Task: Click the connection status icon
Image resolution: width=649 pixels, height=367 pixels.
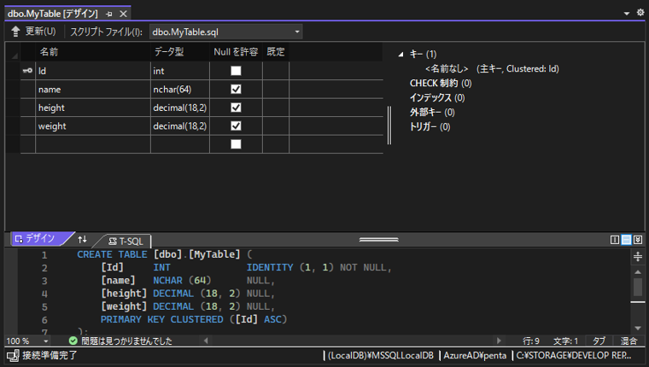Action: pyautogui.click(x=13, y=356)
